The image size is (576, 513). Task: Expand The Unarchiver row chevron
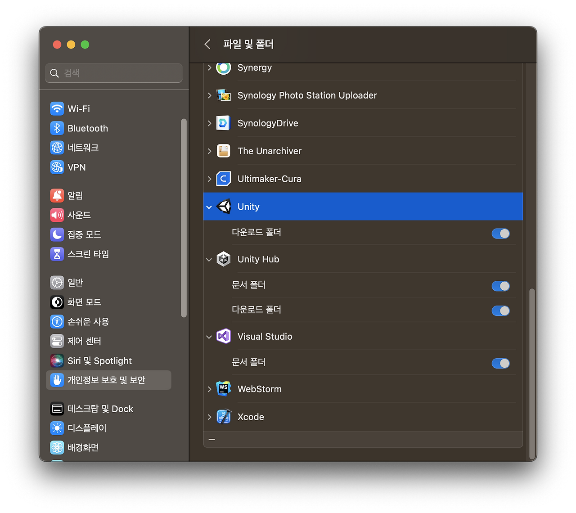(209, 151)
